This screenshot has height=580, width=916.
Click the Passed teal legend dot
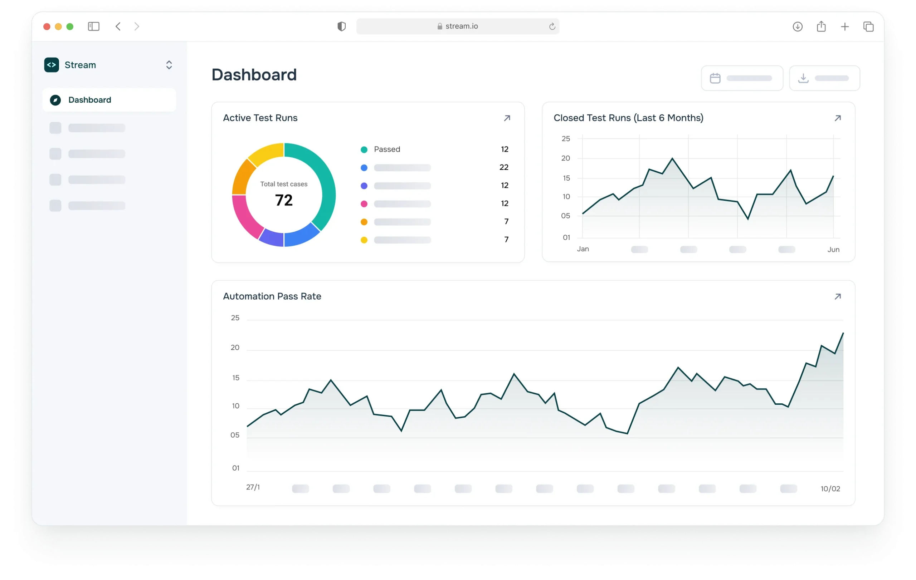pyautogui.click(x=364, y=150)
